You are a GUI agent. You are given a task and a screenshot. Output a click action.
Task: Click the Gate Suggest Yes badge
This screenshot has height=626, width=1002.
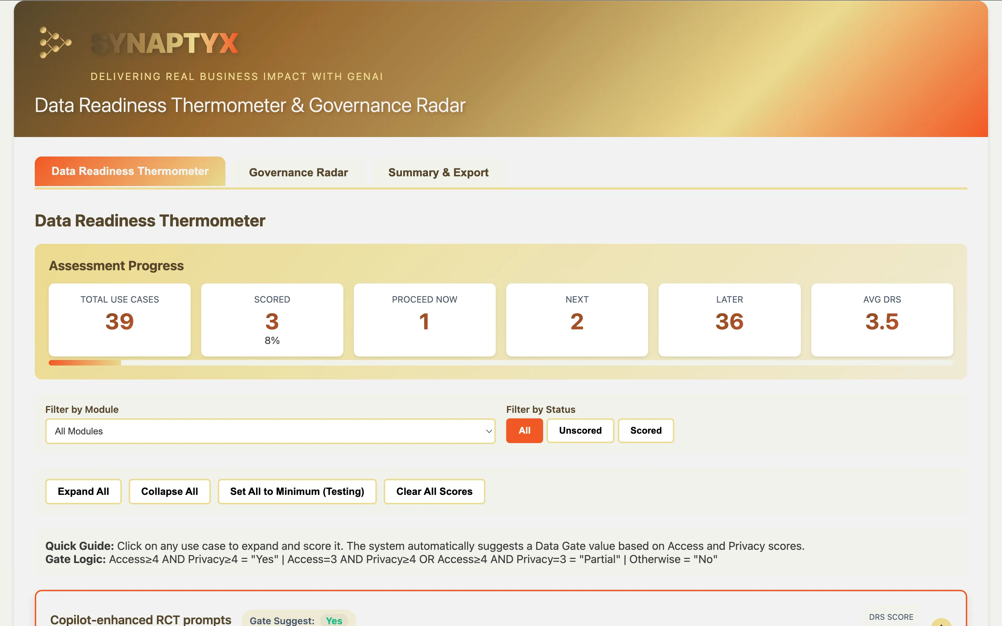coord(333,620)
